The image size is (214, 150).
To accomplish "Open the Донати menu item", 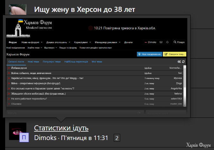I will click(128, 42).
